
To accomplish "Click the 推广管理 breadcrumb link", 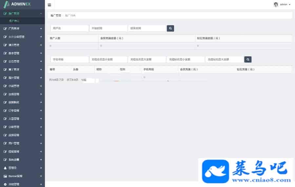I will pos(56,16).
